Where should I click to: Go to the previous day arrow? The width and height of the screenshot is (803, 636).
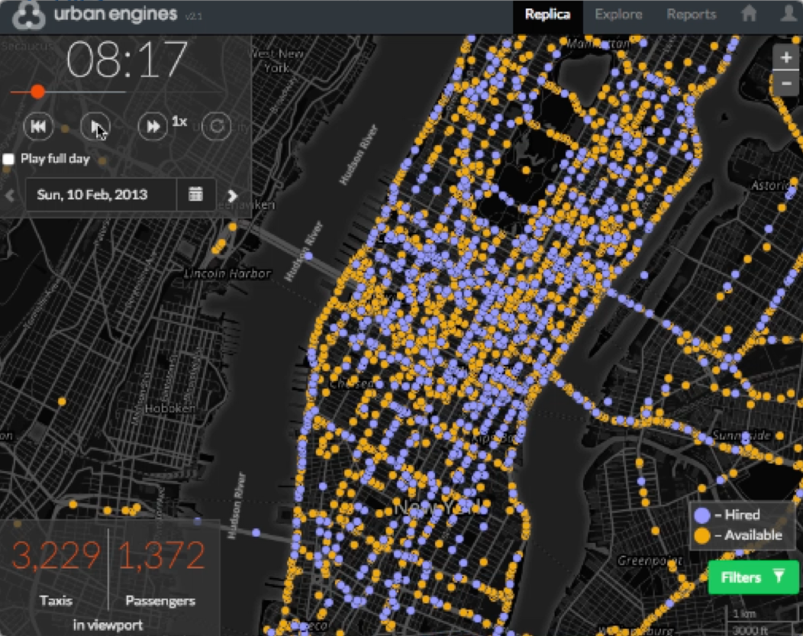point(10,195)
